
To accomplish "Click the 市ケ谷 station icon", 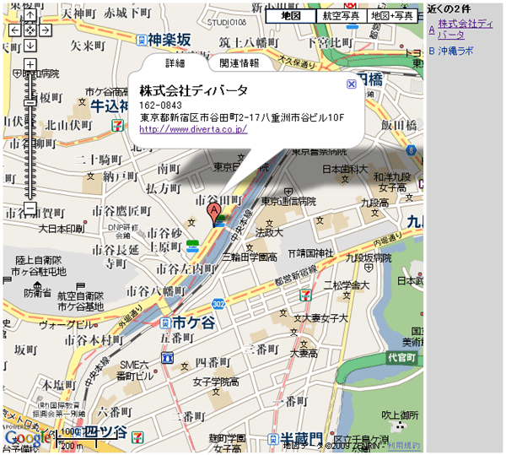I will coord(165,322).
